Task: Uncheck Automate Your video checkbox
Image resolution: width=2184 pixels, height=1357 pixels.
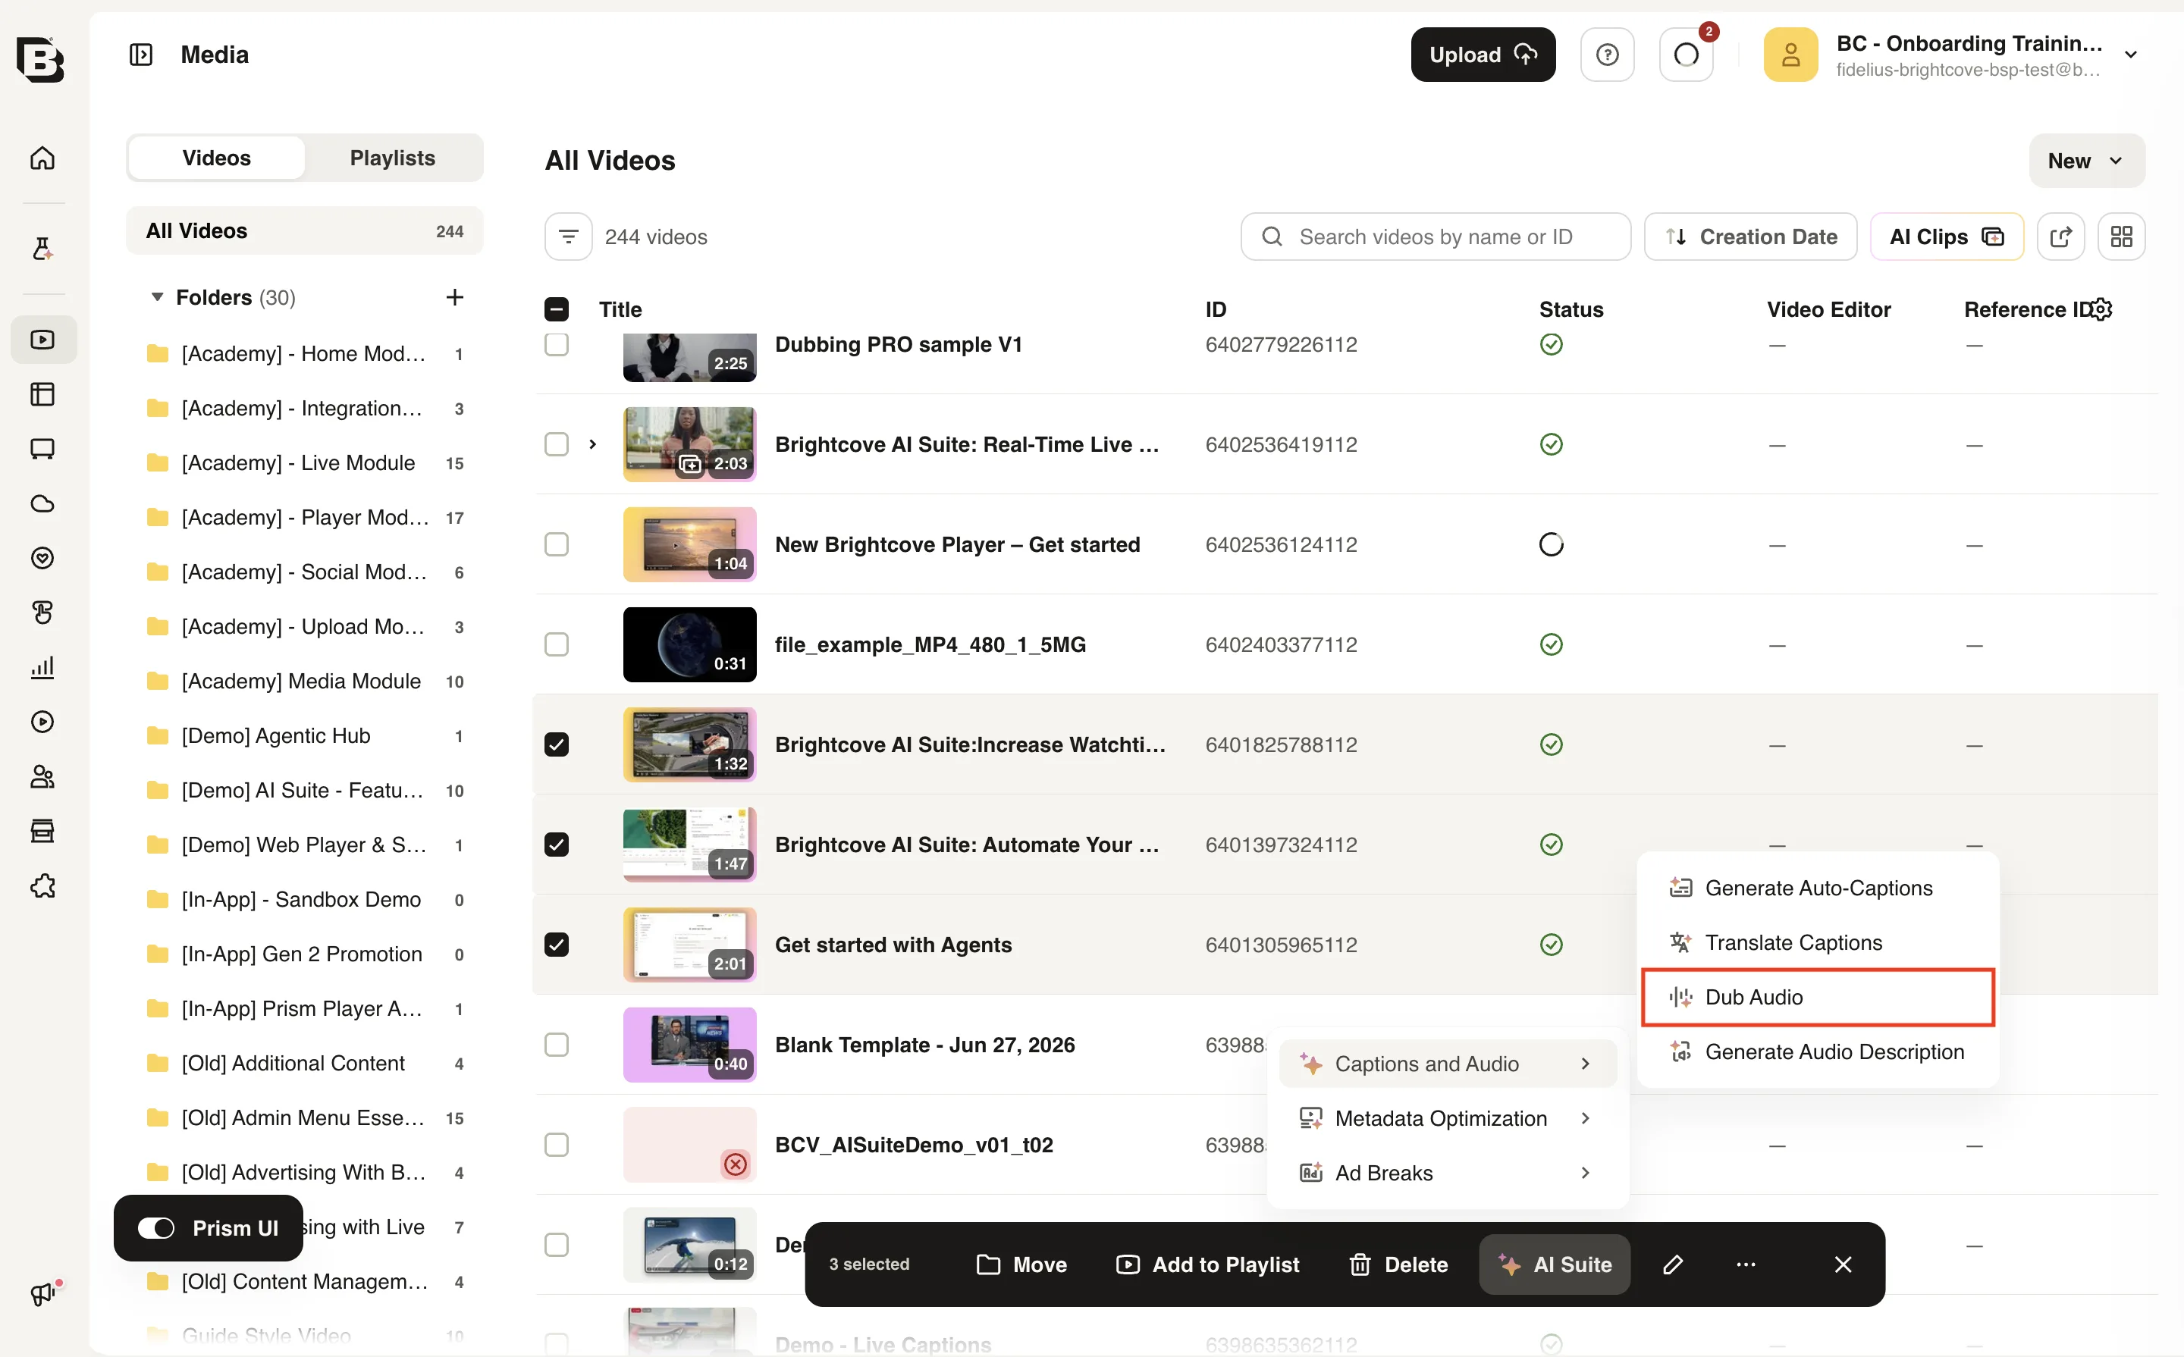Action: coord(557,845)
